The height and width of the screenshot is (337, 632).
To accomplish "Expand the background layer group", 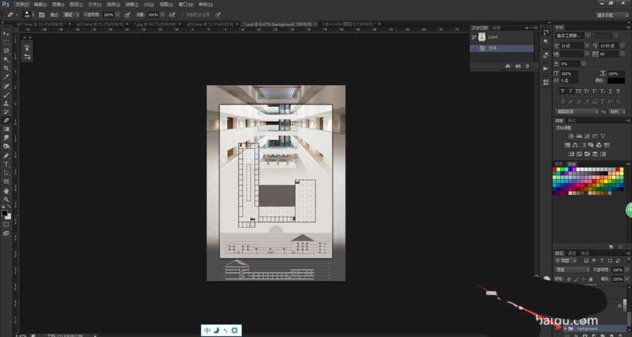I will 565,329.
